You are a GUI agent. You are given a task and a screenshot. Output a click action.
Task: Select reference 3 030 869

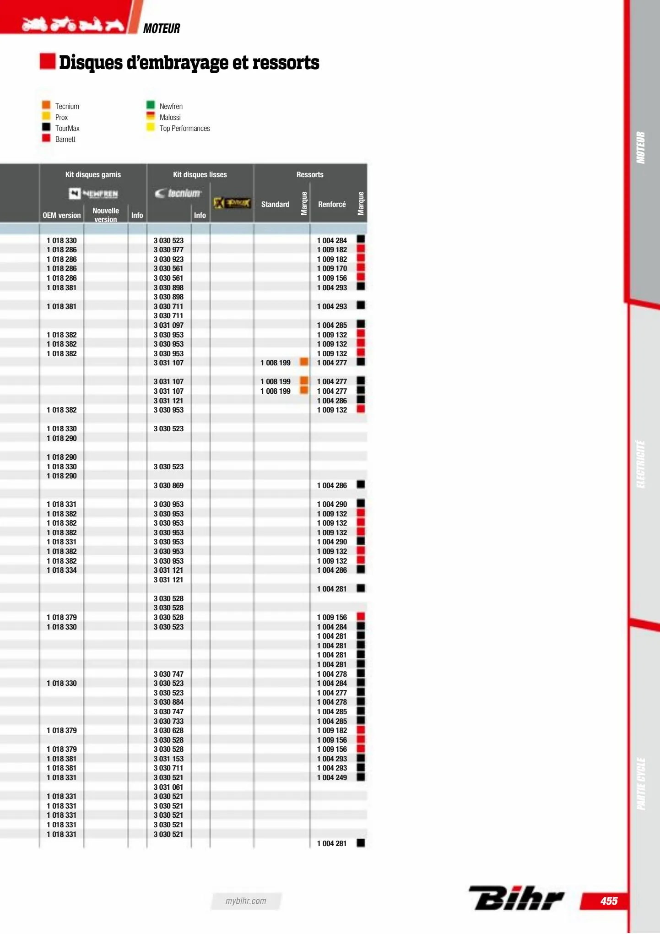[x=168, y=485]
